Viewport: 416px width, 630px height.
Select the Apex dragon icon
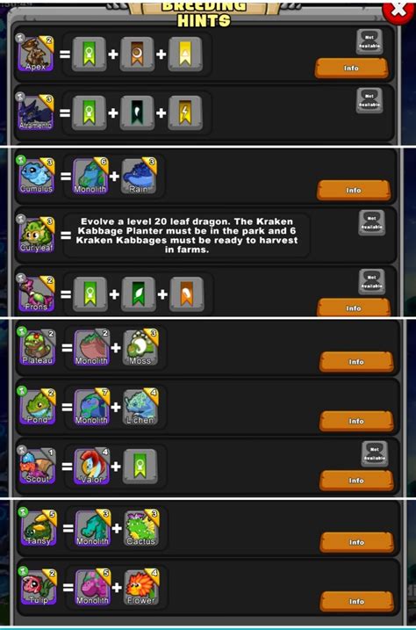(x=36, y=54)
